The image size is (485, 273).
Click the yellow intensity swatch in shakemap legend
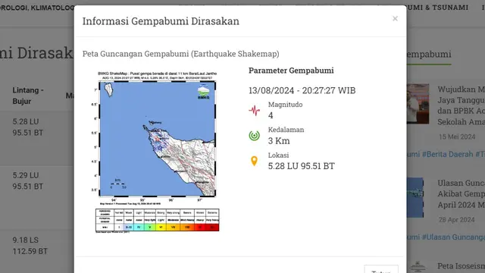pos(161,227)
